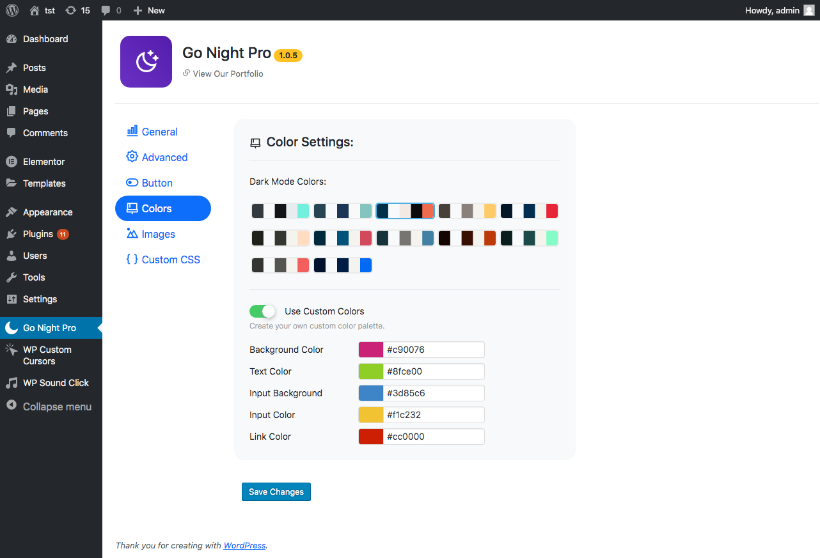Click the Background Color pink swatch
The width and height of the screenshot is (820, 558).
pyautogui.click(x=371, y=350)
